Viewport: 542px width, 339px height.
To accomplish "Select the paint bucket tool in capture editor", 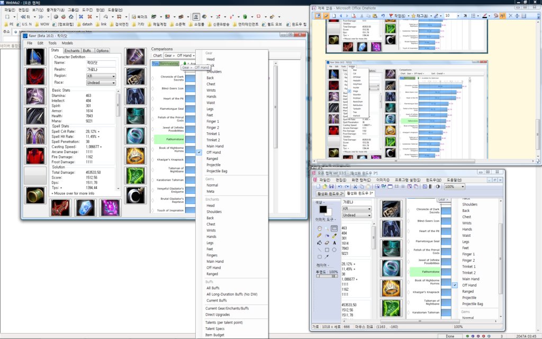I will (x=319, y=243).
